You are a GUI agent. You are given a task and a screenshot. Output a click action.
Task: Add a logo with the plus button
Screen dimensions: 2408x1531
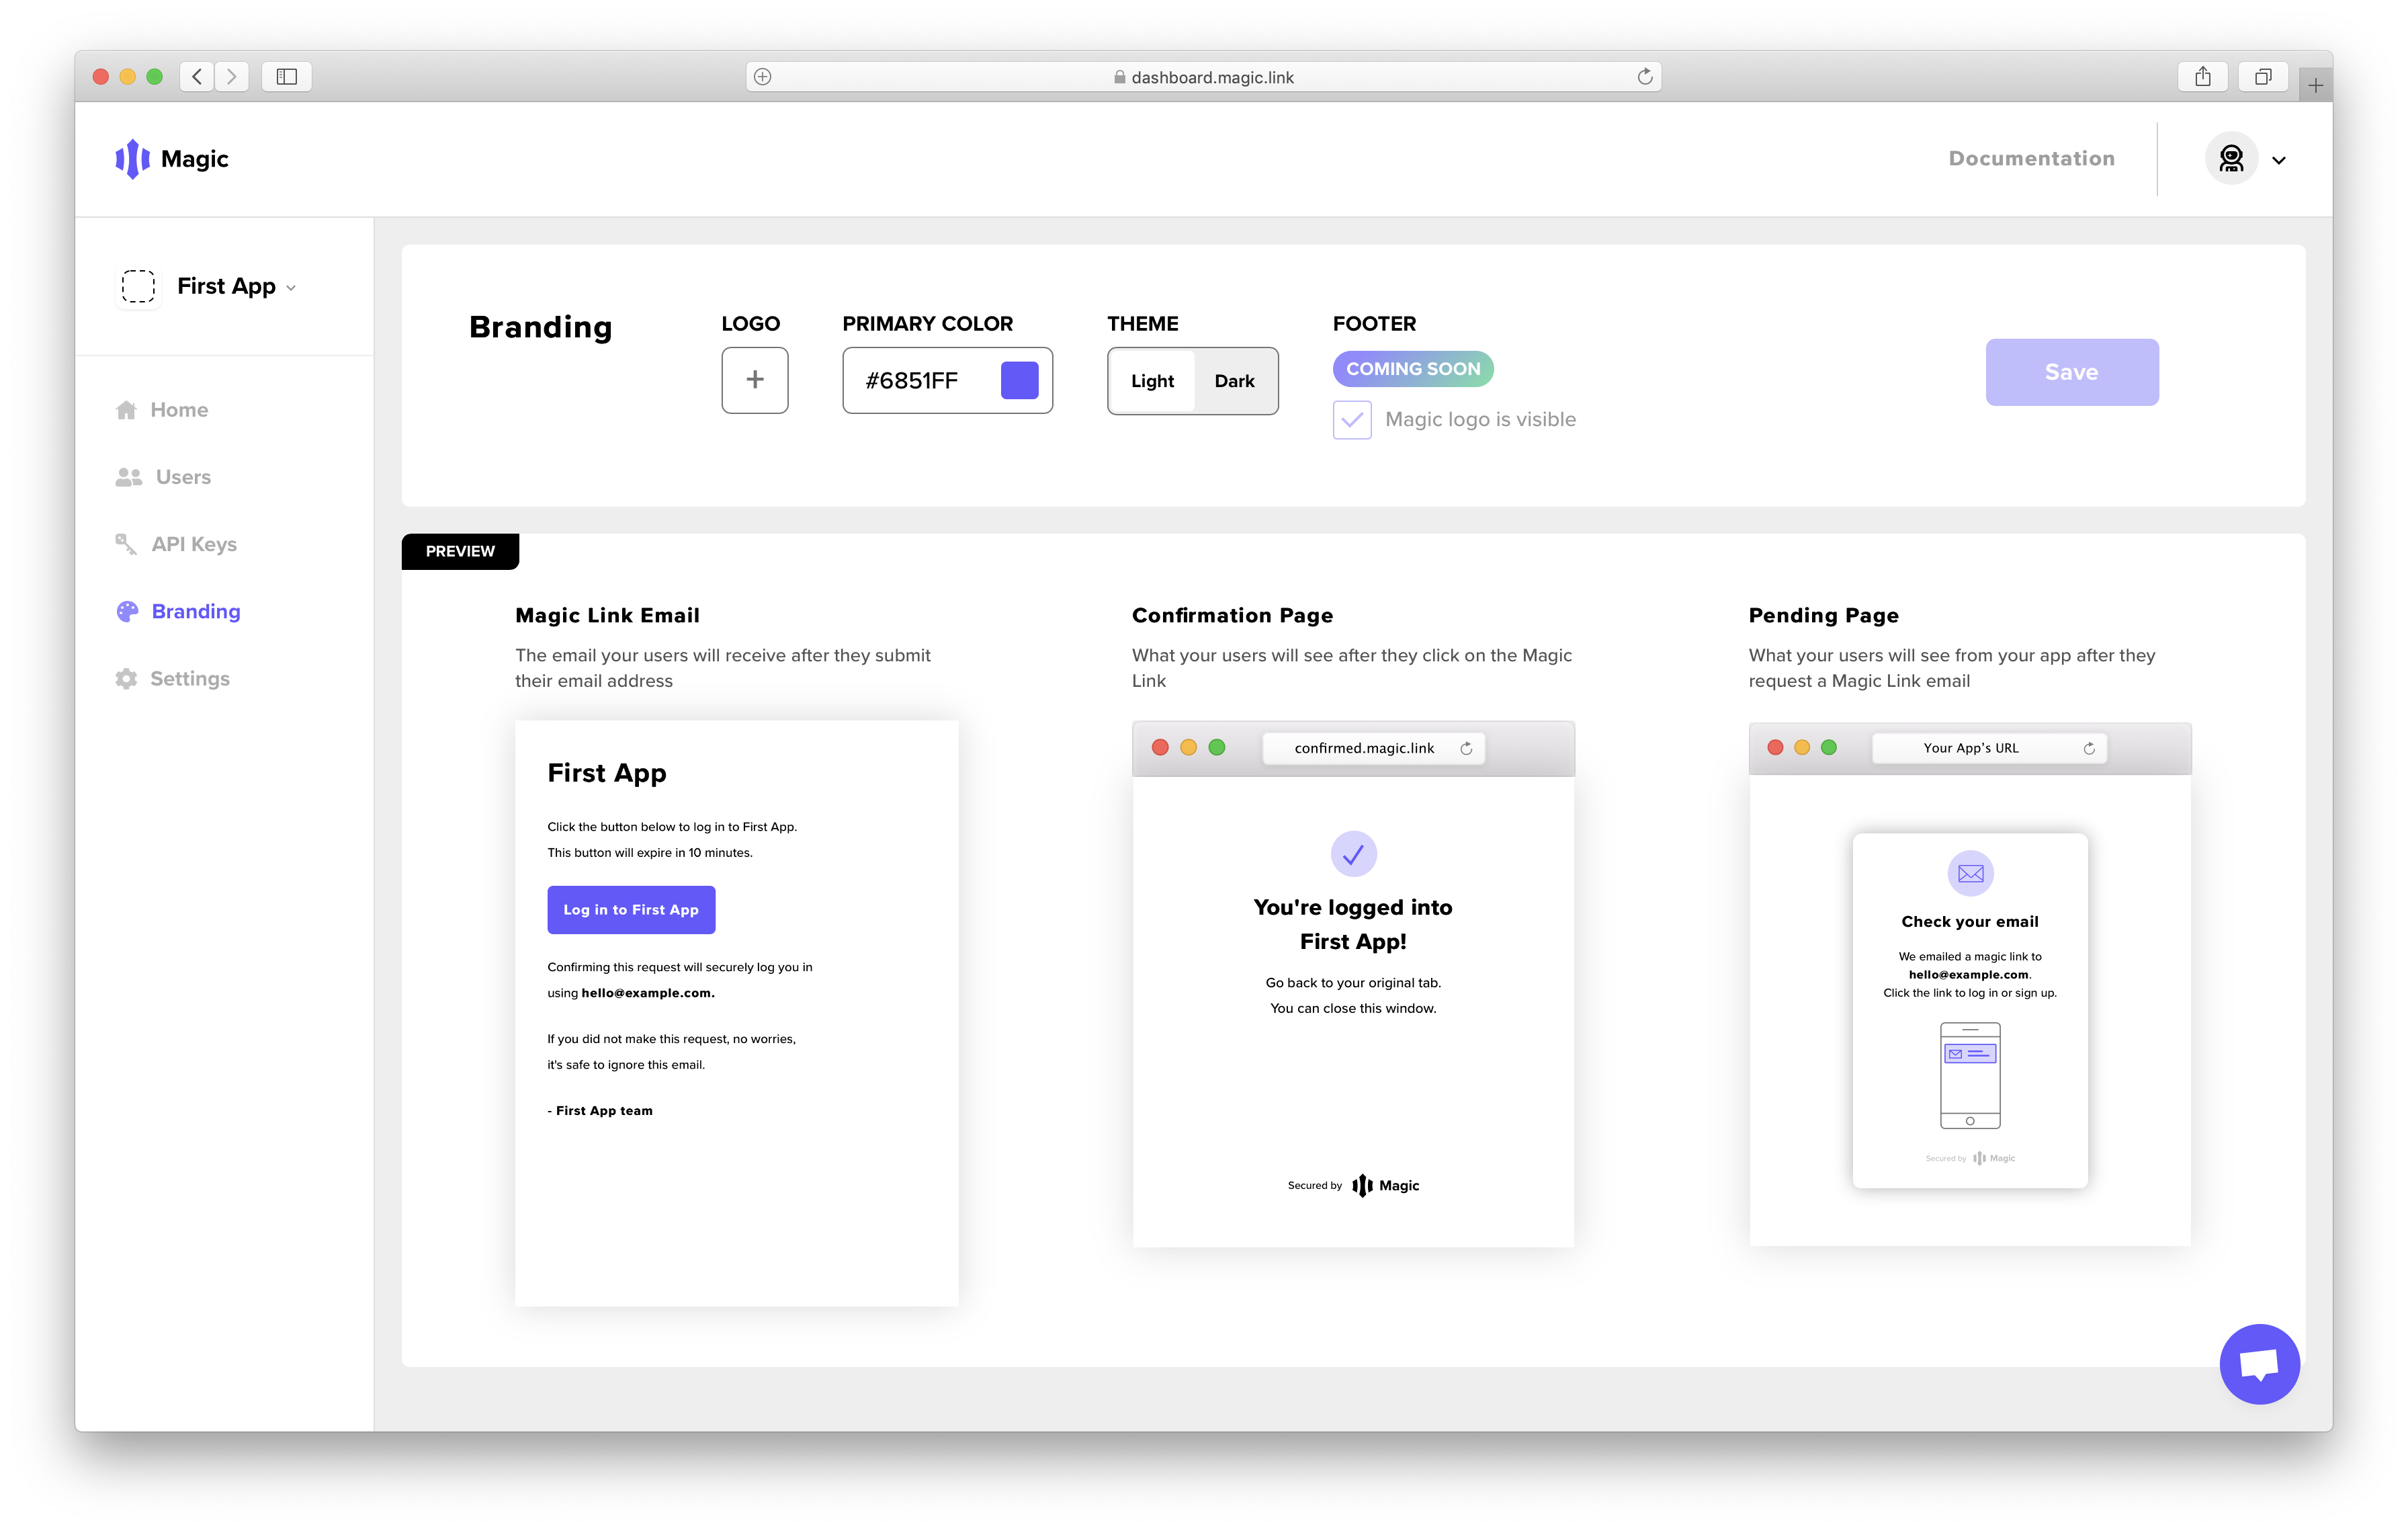[x=755, y=380]
